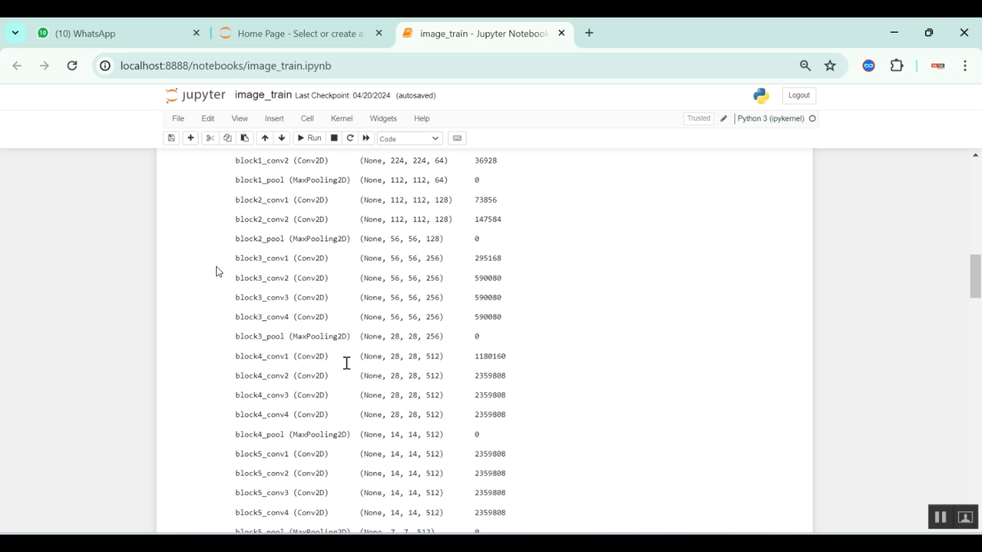982x552 pixels.
Task: Open the command palette keyboard icon
Action: pos(457,138)
